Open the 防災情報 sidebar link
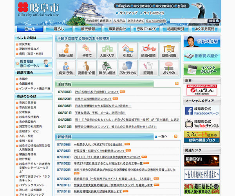 click(26, 44)
